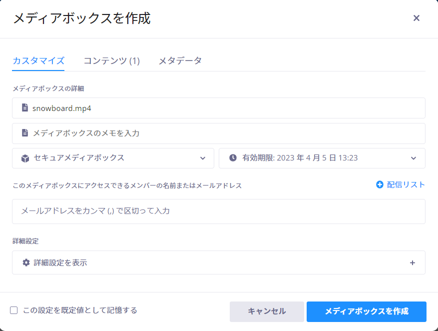Click the chevron in the 有効期限 dropdown
Screen dimensions: 438x331
point(414,158)
